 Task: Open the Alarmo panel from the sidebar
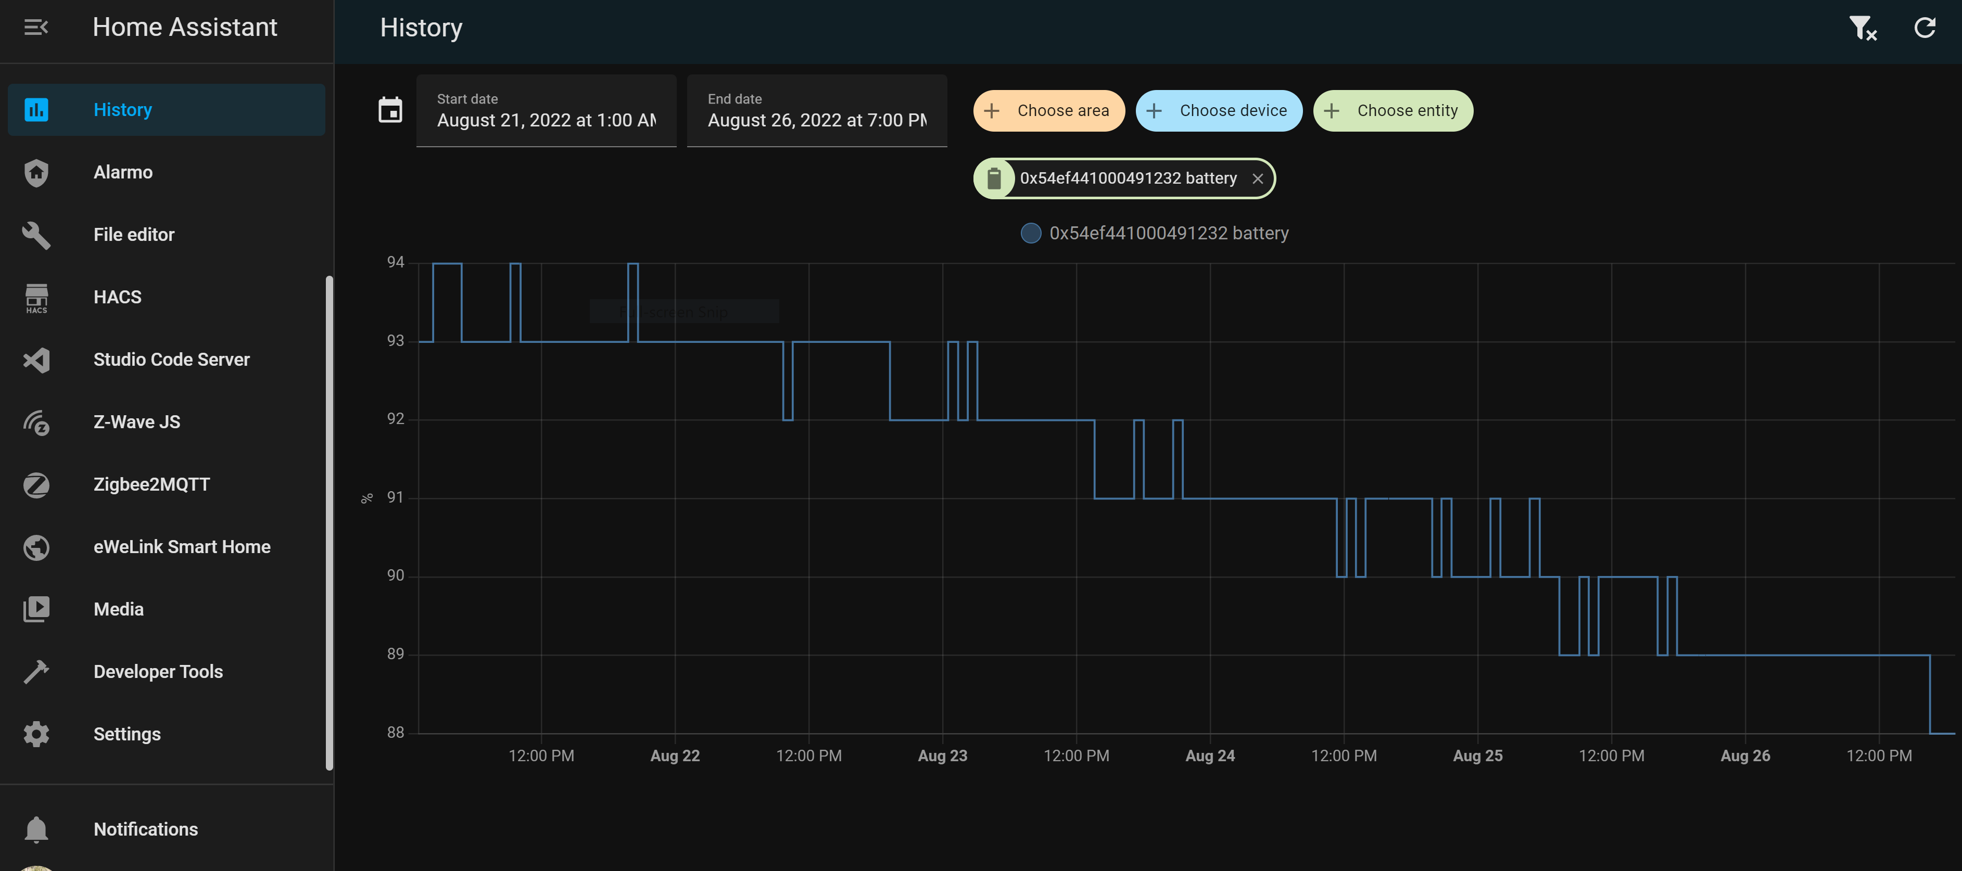tap(123, 172)
